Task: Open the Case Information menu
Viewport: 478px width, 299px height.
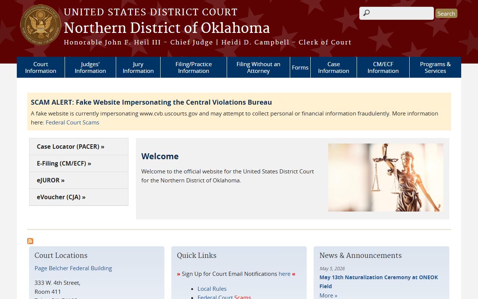Action: click(333, 67)
